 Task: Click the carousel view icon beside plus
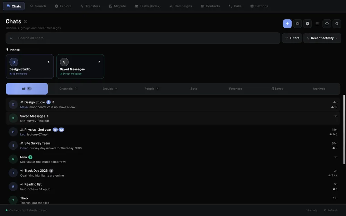tap(297, 24)
